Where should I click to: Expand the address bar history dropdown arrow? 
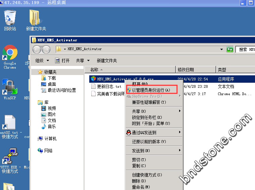pos(221,49)
